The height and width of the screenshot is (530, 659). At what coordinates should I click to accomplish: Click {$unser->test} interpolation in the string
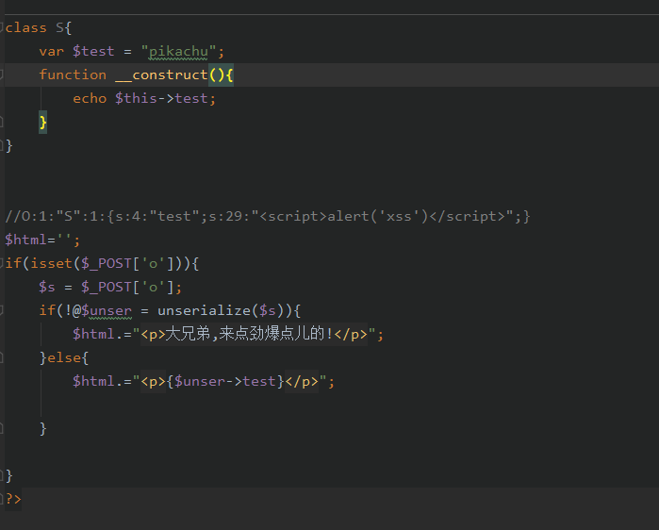(225, 381)
